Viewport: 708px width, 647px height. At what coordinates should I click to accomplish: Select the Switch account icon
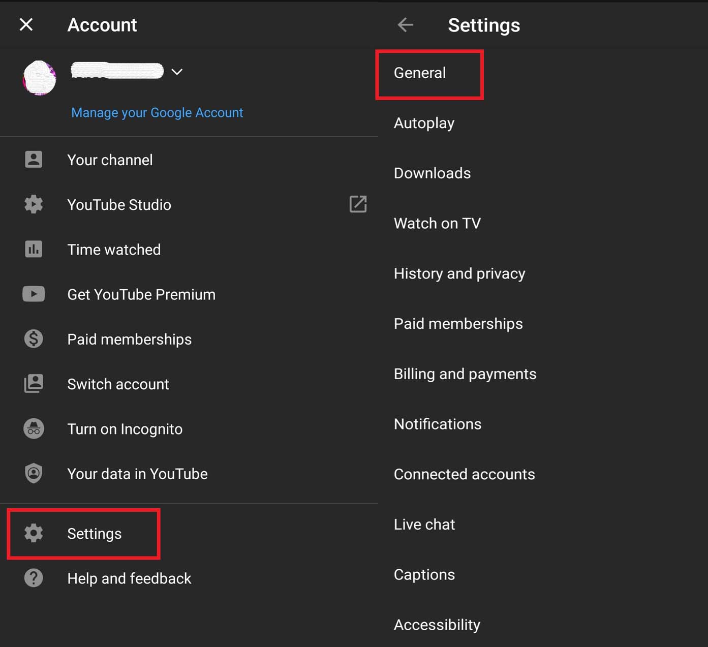pyautogui.click(x=33, y=384)
